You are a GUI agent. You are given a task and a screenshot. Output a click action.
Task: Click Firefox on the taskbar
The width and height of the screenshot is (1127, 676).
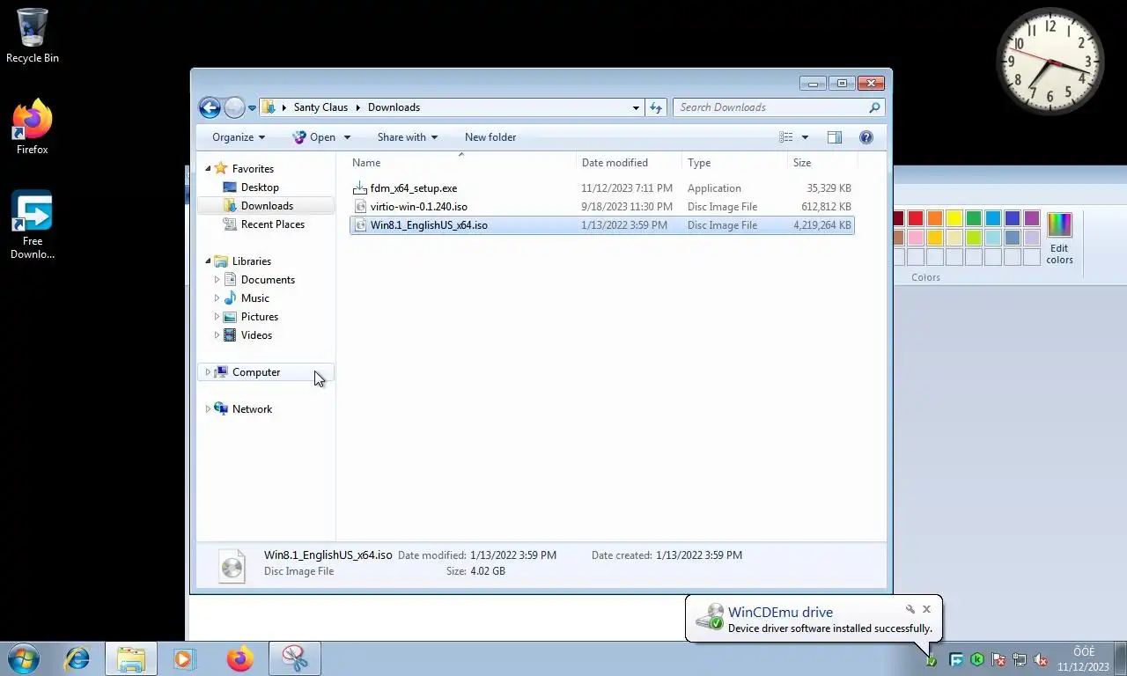click(x=239, y=658)
